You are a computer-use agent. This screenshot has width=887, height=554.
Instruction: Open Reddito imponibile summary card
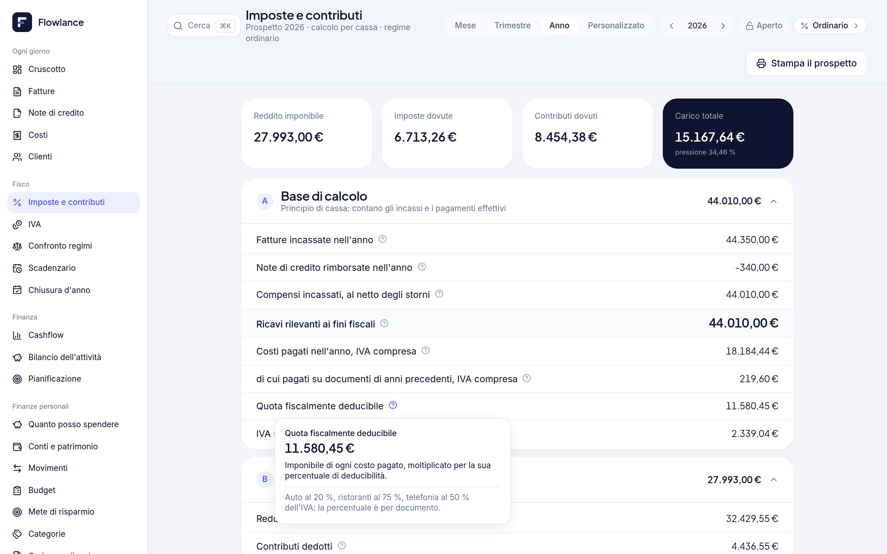pos(307,133)
